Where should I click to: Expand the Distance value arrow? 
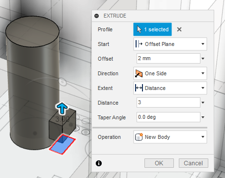[203, 103]
